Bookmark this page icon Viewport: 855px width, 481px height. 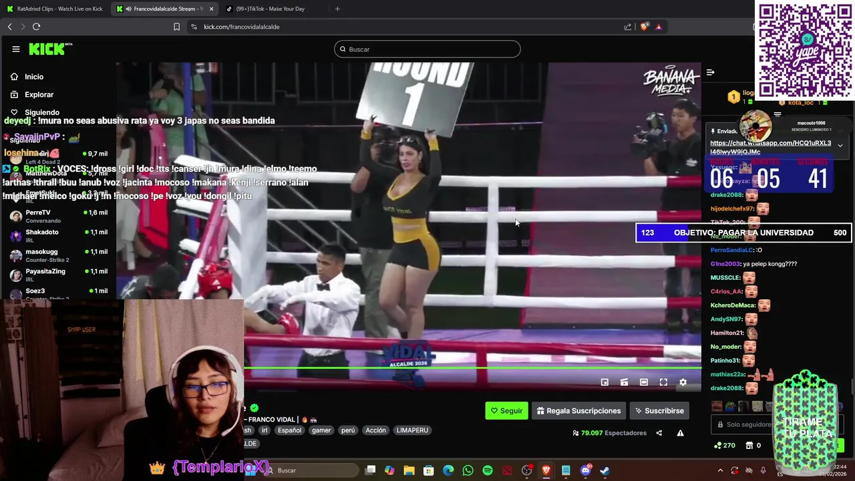tap(176, 27)
